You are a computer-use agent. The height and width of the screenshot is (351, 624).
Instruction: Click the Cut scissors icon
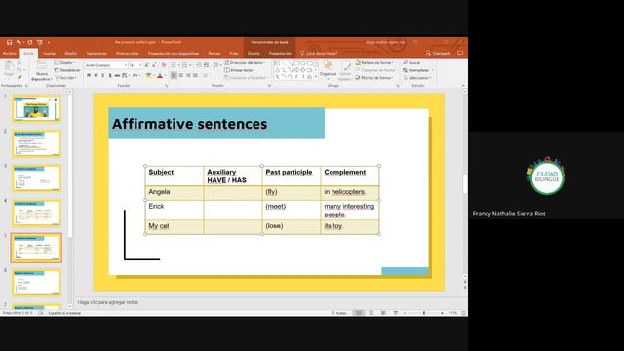click(19, 62)
